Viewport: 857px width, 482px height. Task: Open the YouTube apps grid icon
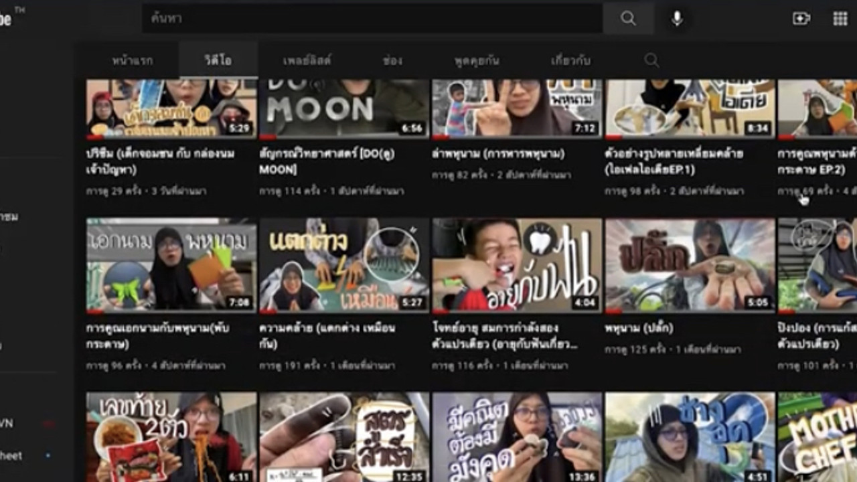(840, 19)
